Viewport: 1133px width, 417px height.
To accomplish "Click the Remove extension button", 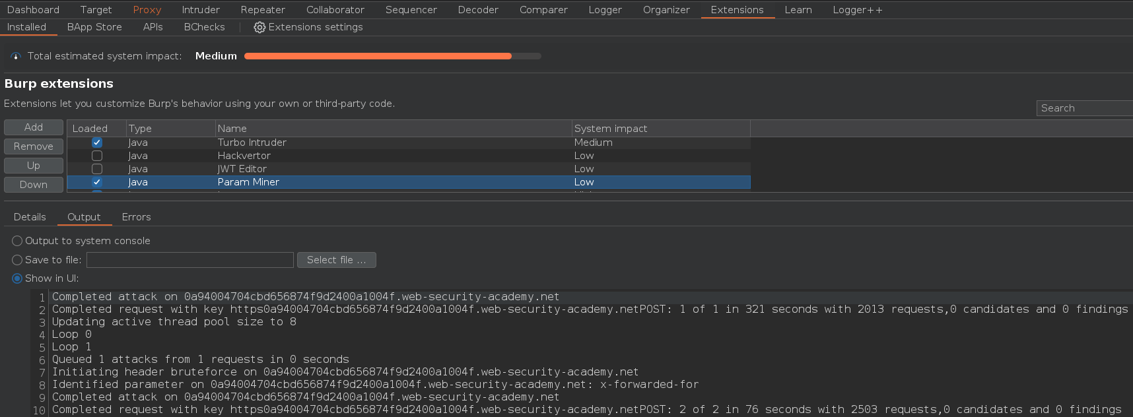I will pyautogui.click(x=34, y=146).
